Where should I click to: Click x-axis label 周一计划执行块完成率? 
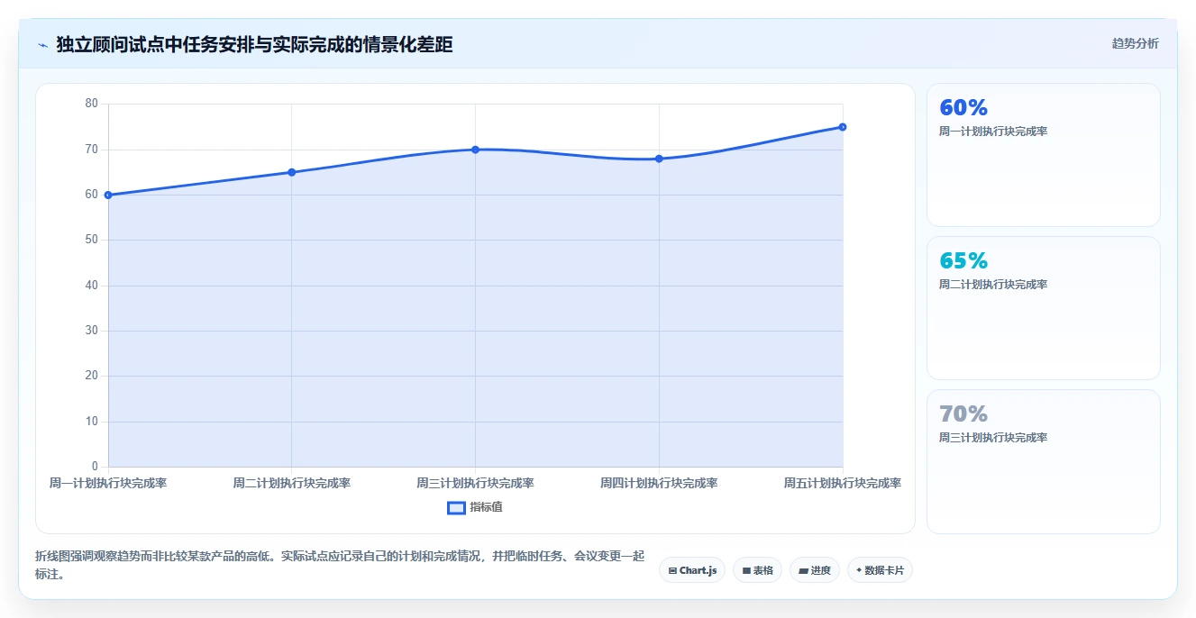108,483
